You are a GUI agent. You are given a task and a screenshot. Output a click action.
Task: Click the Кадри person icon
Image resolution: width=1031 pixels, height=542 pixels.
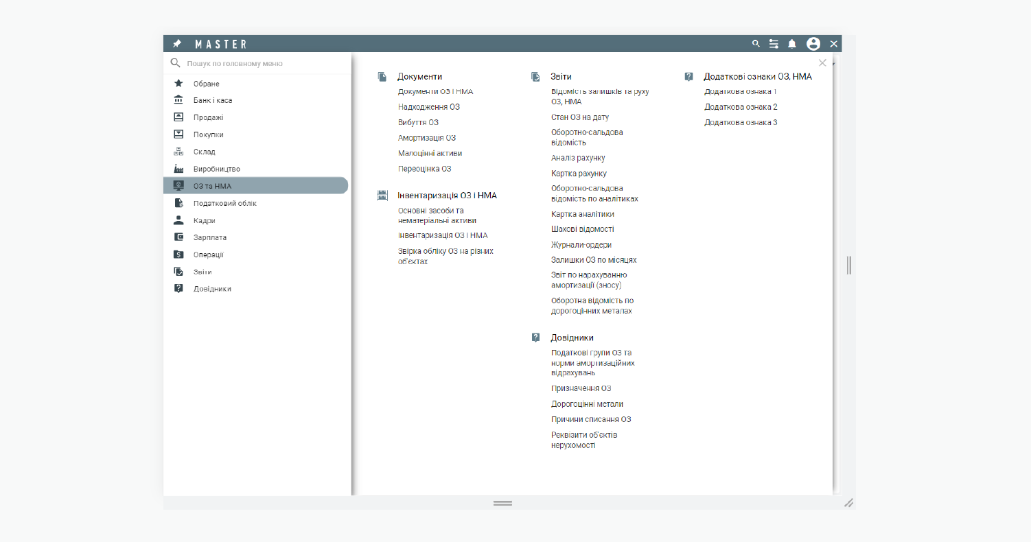coord(178,220)
